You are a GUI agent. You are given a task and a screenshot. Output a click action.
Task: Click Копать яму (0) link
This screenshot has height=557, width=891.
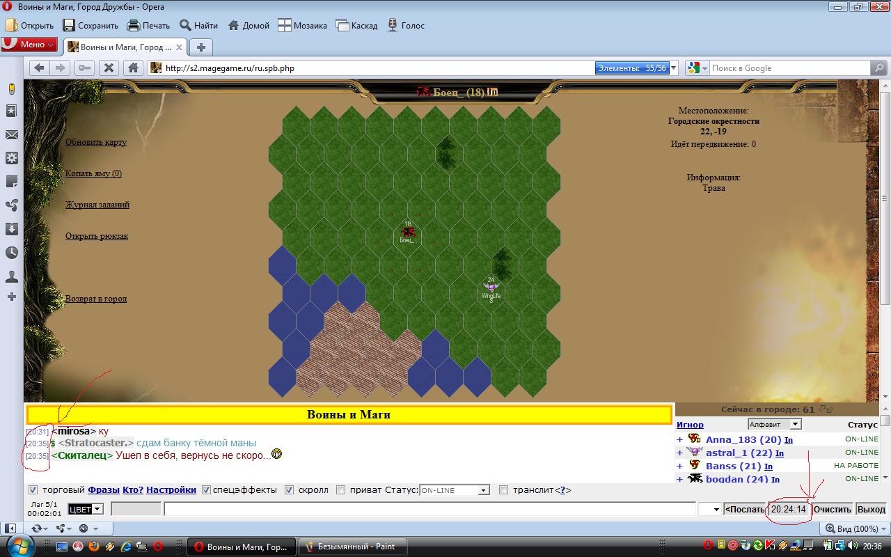93,173
